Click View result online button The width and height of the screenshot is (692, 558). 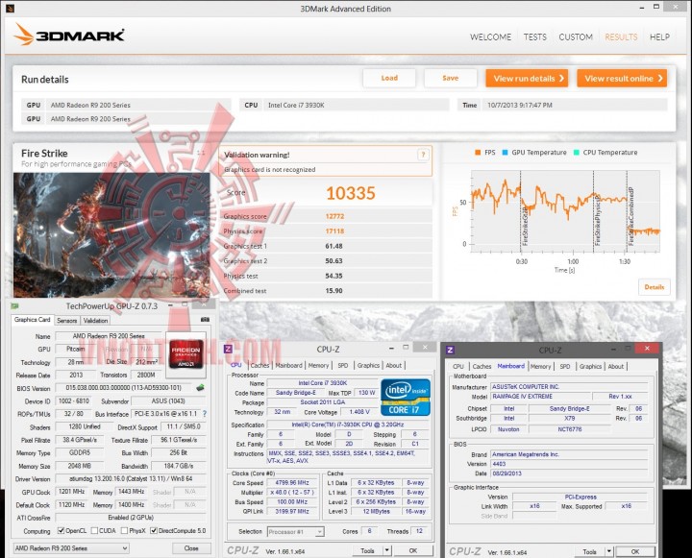click(x=622, y=78)
